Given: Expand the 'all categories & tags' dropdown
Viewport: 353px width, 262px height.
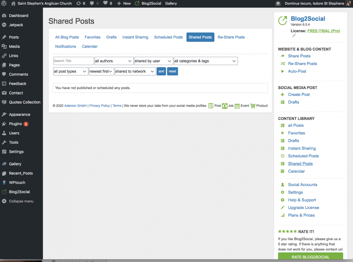Looking at the screenshot, I should coord(206,61).
